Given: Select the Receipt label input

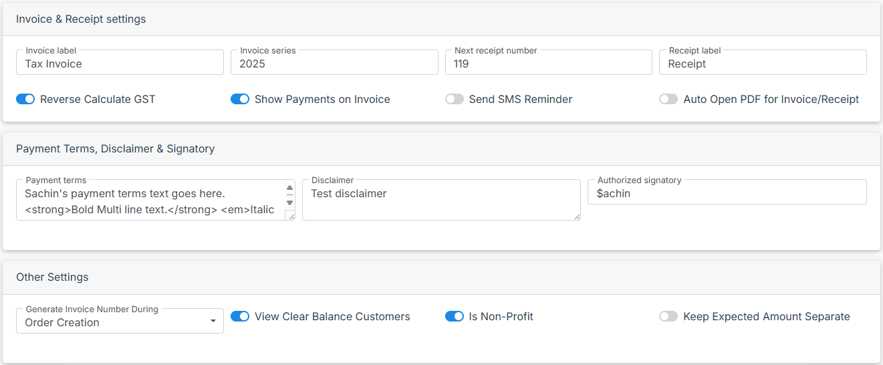Looking at the screenshot, I should click(762, 64).
